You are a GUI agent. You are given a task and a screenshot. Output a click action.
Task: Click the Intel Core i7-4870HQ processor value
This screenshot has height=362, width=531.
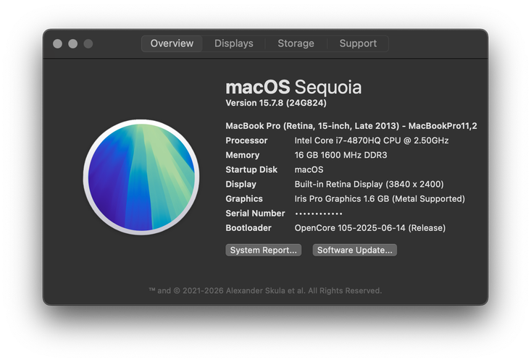(x=372, y=140)
